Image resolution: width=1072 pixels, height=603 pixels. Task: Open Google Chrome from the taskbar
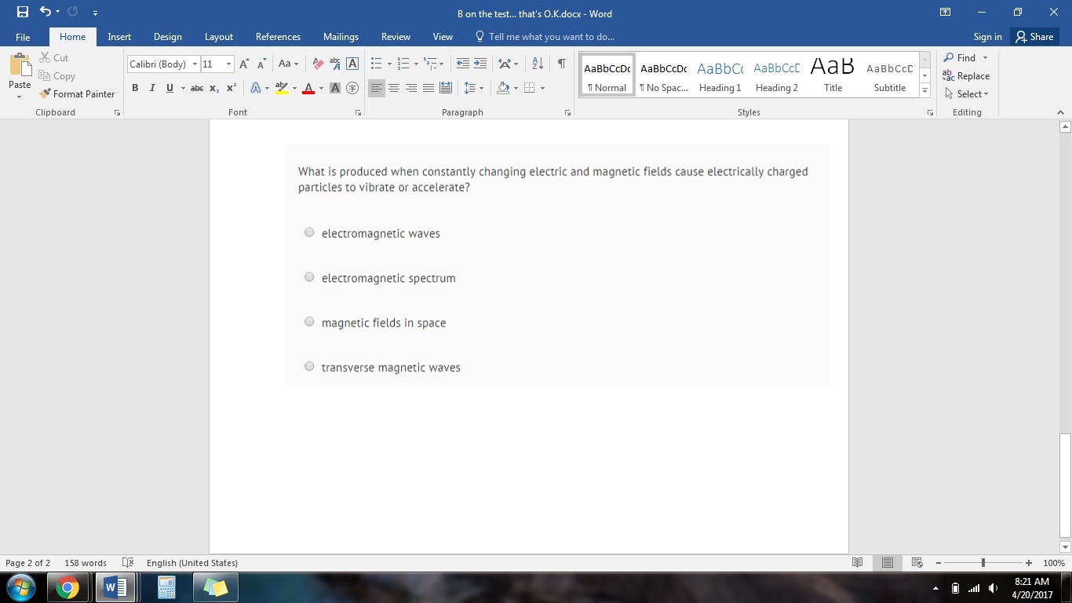pyautogui.click(x=67, y=587)
